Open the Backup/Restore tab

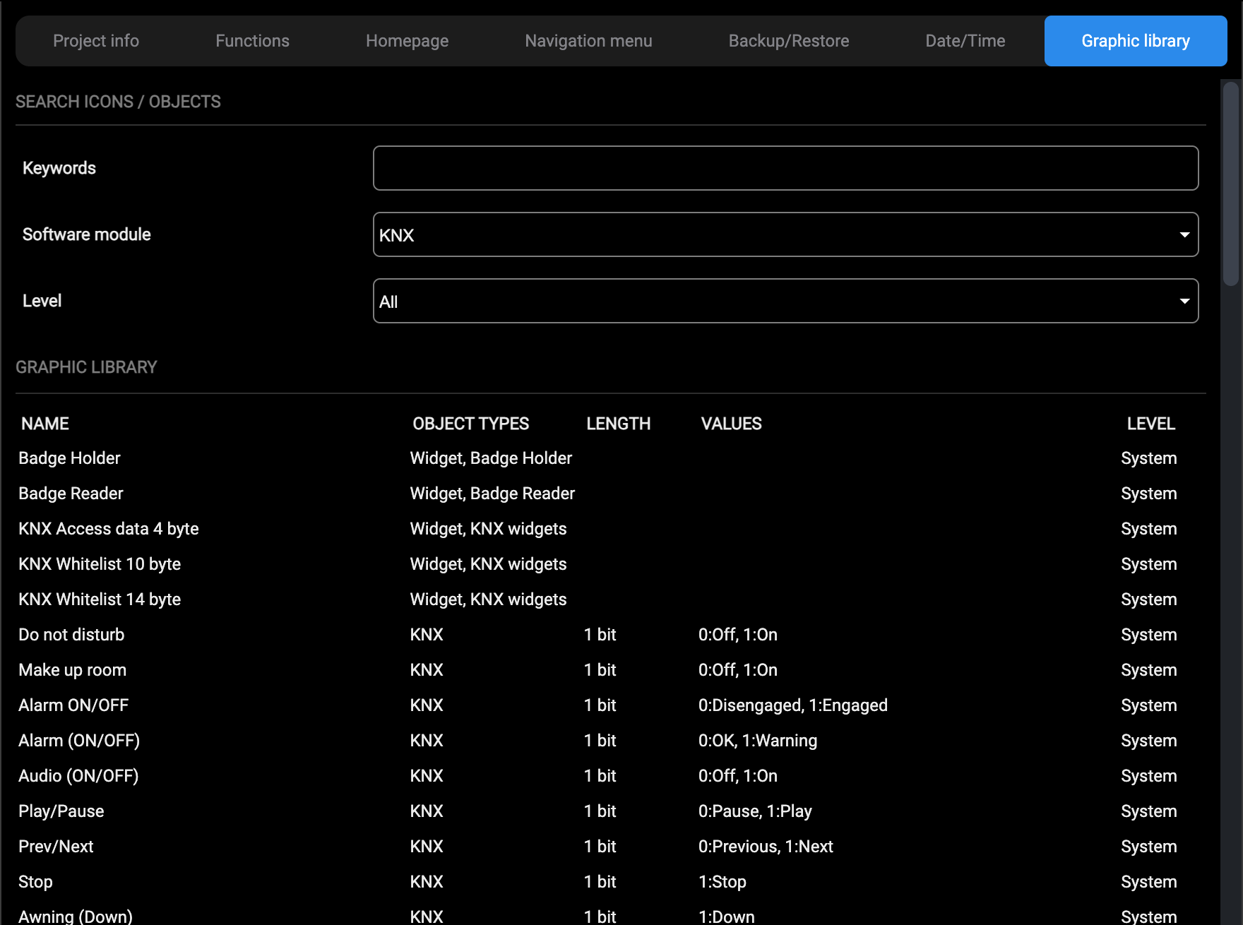coord(789,41)
